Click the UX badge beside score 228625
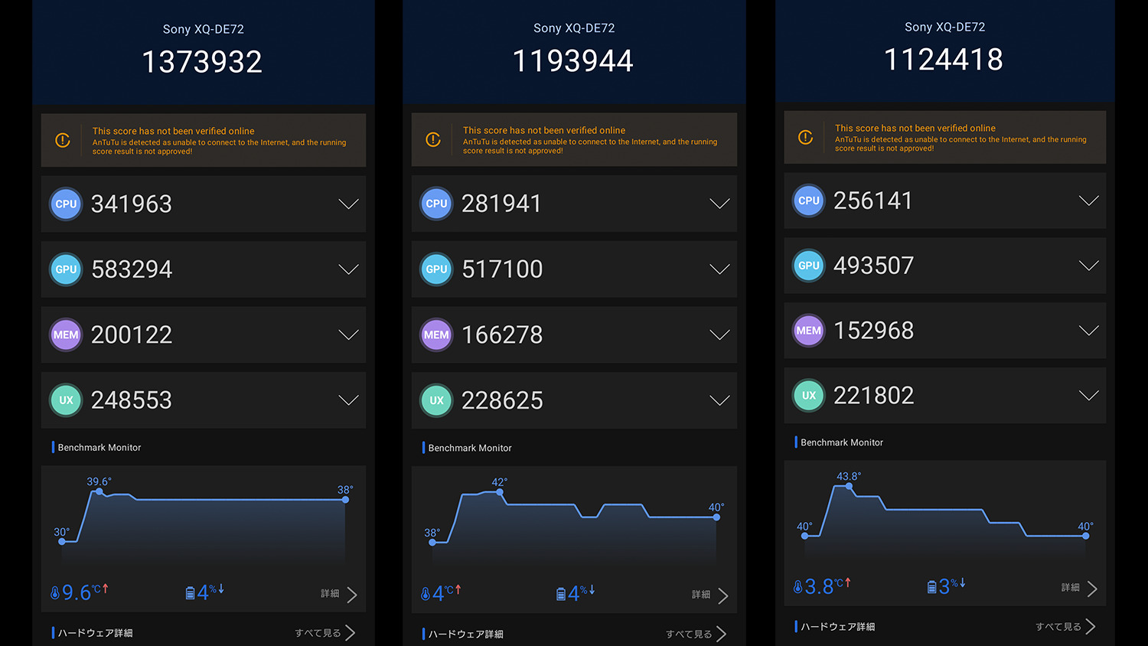This screenshot has height=646, width=1148. tap(436, 400)
